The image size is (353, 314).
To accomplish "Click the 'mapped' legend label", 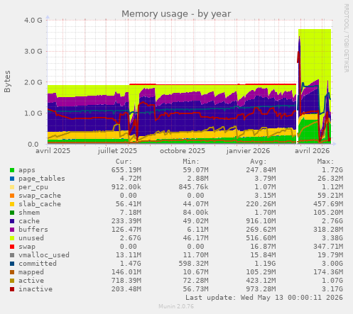I will click(31, 272).
